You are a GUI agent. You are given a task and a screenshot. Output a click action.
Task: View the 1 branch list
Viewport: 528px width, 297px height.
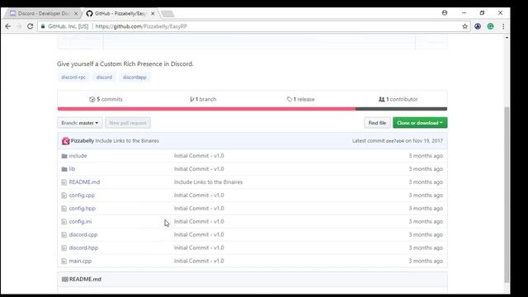pyautogui.click(x=203, y=99)
